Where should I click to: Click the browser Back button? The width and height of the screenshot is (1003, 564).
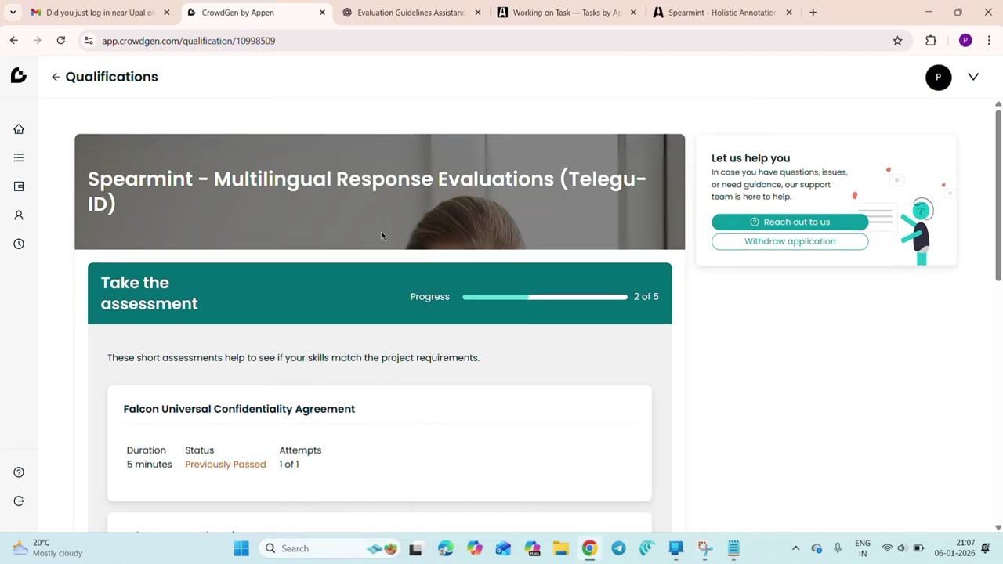[x=14, y=41]
